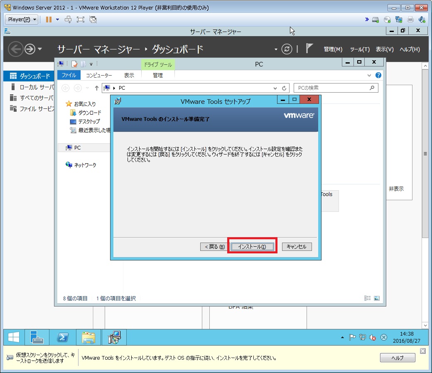The height and width of the screenshot is (373, 432).
Task: Click the clock showing 14:38
Action: point(407,337)
